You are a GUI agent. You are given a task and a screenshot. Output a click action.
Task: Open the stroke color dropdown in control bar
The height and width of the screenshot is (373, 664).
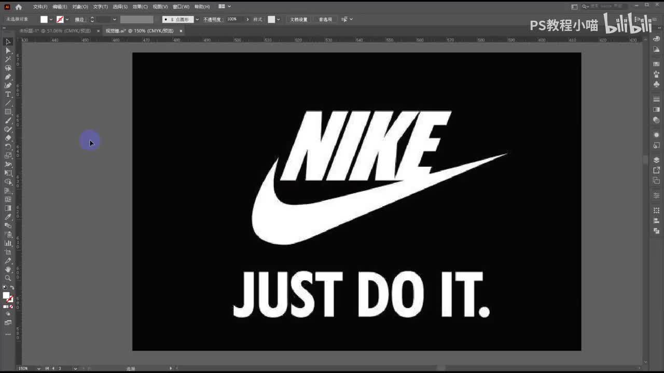click(67, 19)
